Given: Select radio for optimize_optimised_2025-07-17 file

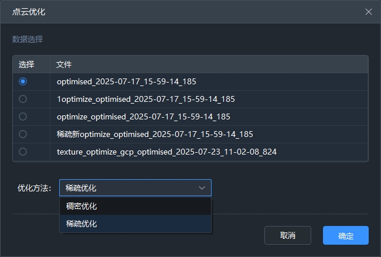Looking at the screenshot, I should coord(23,116).
